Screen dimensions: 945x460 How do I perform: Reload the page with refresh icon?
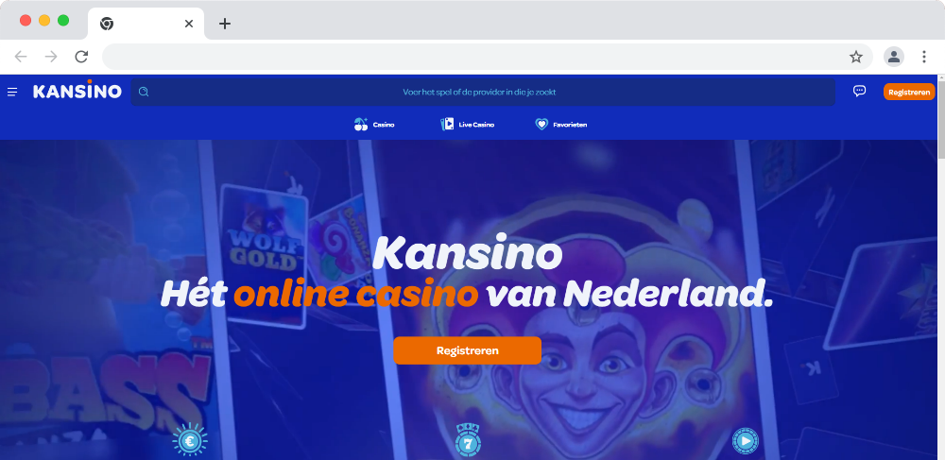[x=81, y=58]
